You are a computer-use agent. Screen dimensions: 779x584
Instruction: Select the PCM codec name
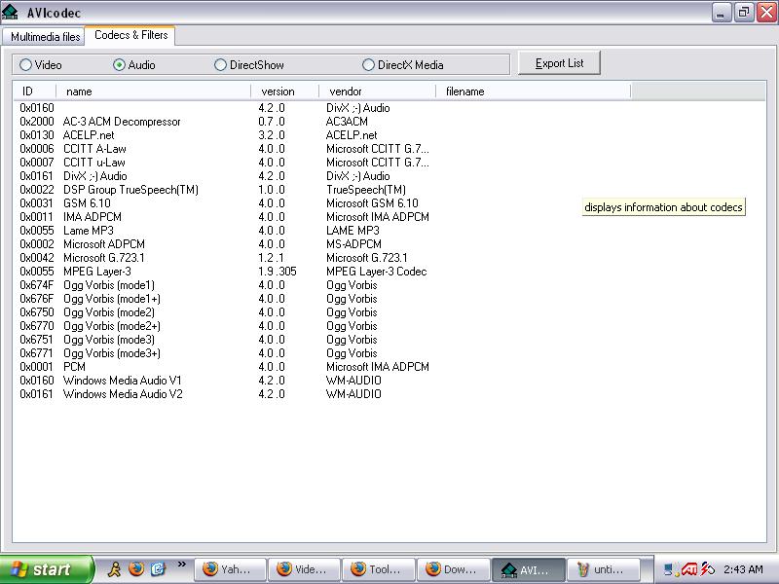click(75, 367)
